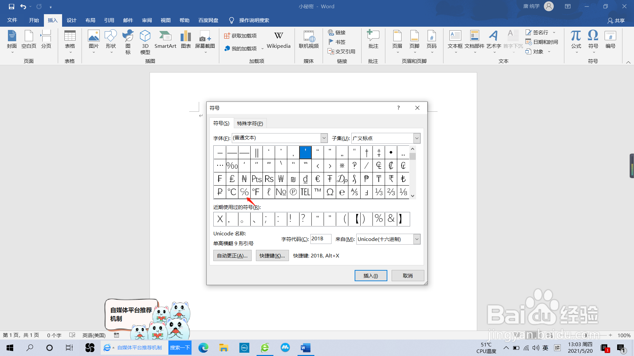Expand the 字体 font dropdown
634x356 pixels.
tap(324, 138)
